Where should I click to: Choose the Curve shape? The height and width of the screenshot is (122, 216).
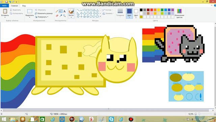(x=81, y=10)
